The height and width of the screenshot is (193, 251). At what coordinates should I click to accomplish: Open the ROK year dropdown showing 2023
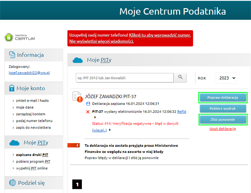[x=226, y=78]
